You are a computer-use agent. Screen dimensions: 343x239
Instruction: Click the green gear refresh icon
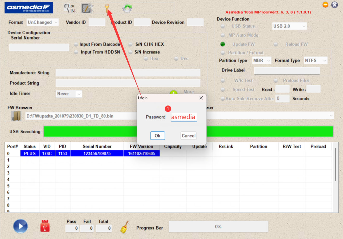pos(127,8)
